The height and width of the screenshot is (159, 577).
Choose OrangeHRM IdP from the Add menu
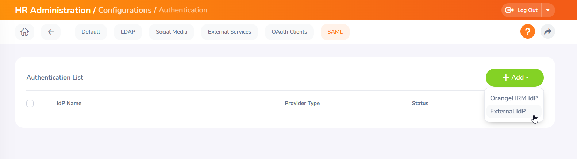513,98
